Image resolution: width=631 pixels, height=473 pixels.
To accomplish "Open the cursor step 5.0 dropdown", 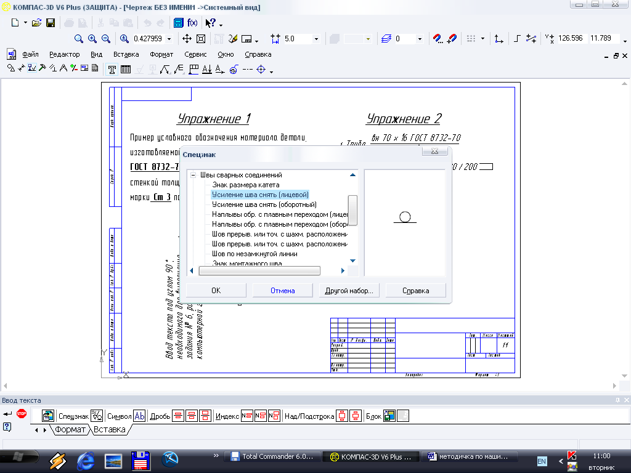I will click(316, 39).
